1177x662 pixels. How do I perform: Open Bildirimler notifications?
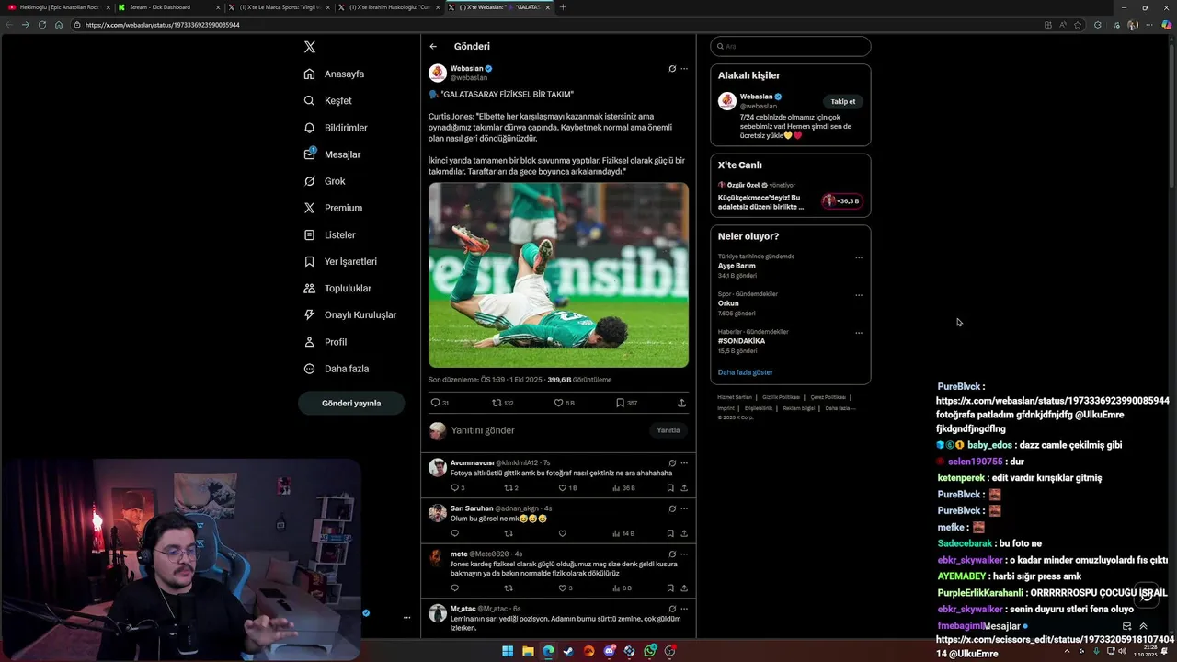tap(336, 128)
